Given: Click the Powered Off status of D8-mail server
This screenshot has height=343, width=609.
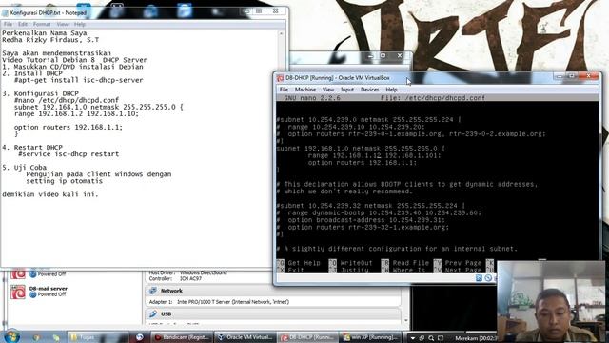Looking at the screenshot, I should (51, 294).
